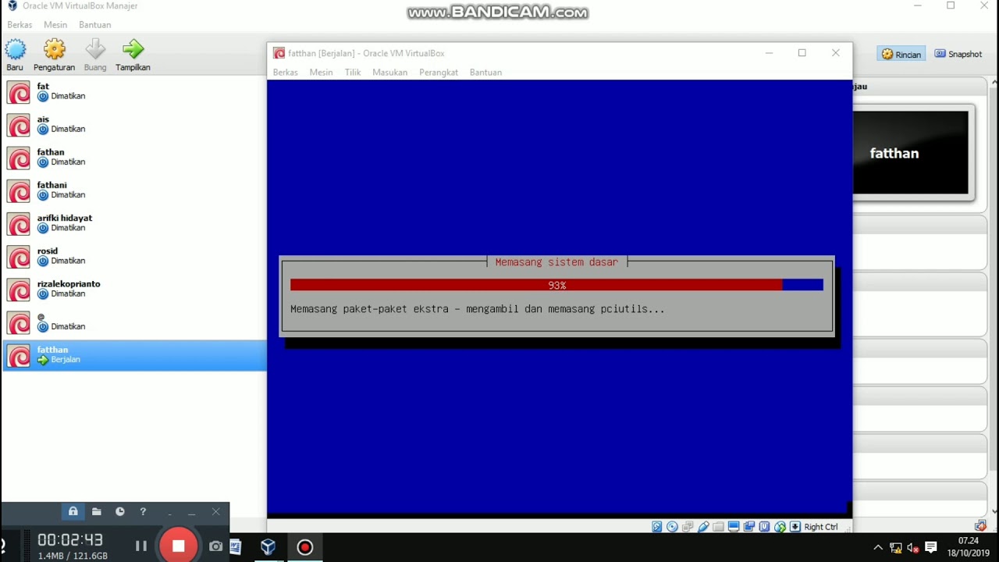Open Pengaturan gear in VirtualBox Manager
The height and width of the screenshot is (562, 999).
coord(55,49)
